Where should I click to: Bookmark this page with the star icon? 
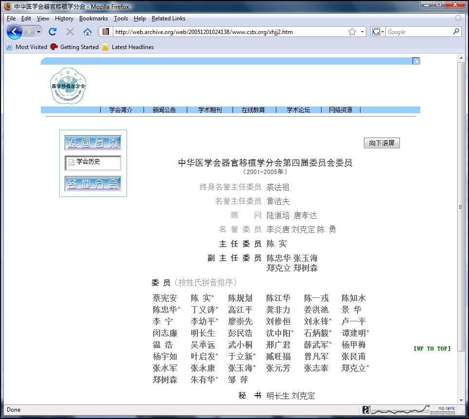pos(352,32)
